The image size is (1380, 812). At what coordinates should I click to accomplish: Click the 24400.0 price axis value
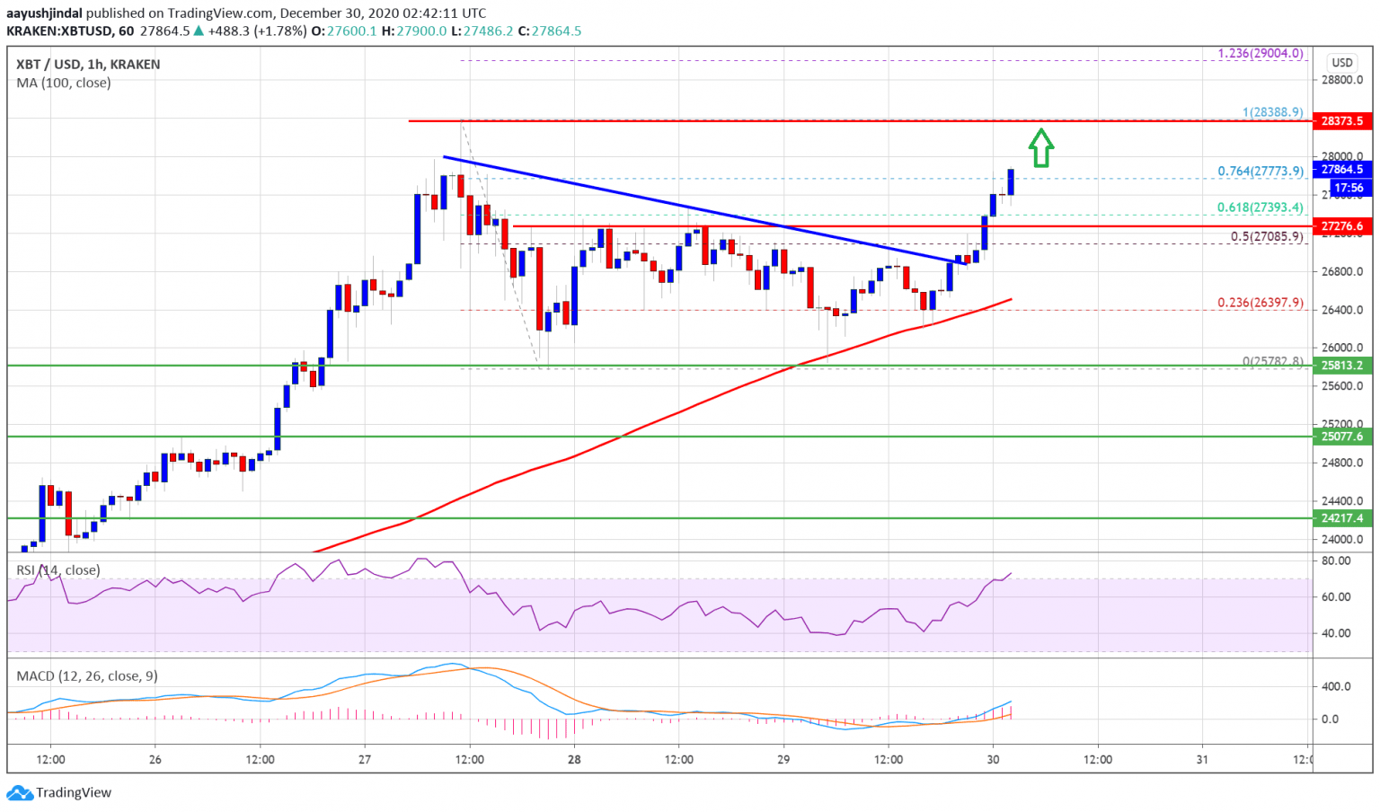(1342, 501)
